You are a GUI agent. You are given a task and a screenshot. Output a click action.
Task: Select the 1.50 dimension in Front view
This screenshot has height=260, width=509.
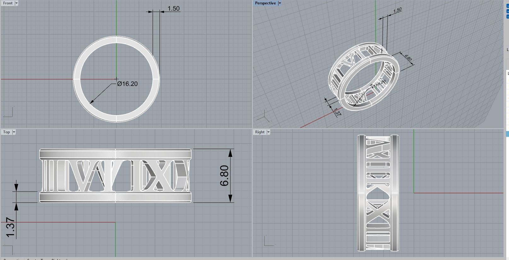[173, 8]
